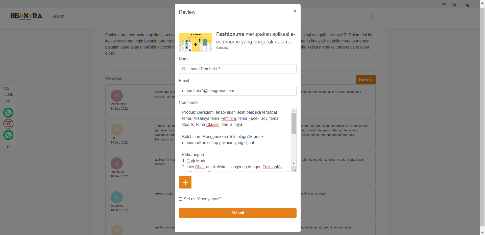
Task: Click the TJ avatar of teman jojos
Action: click(x=117, y=96)
